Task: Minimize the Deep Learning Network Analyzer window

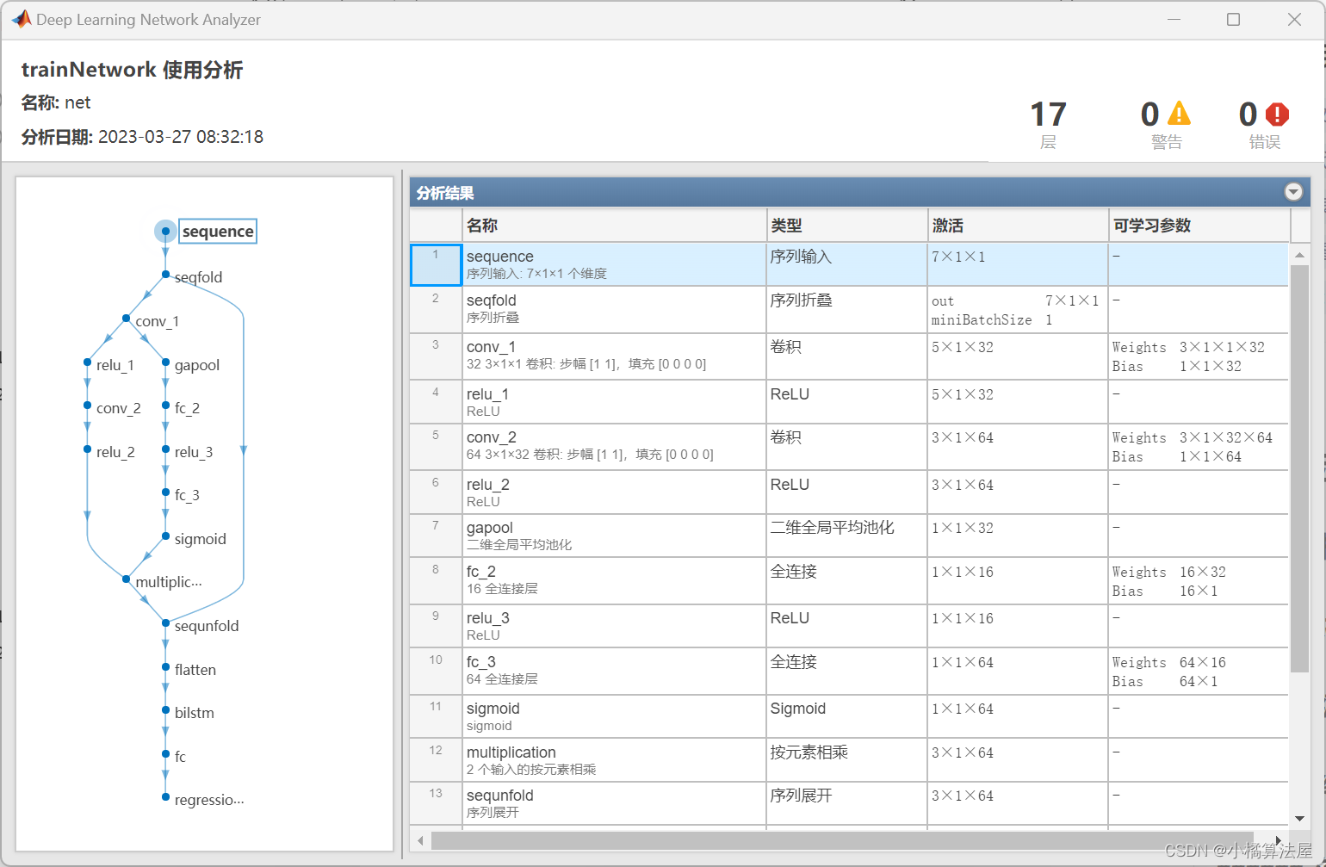Action: pos(1174,19)
